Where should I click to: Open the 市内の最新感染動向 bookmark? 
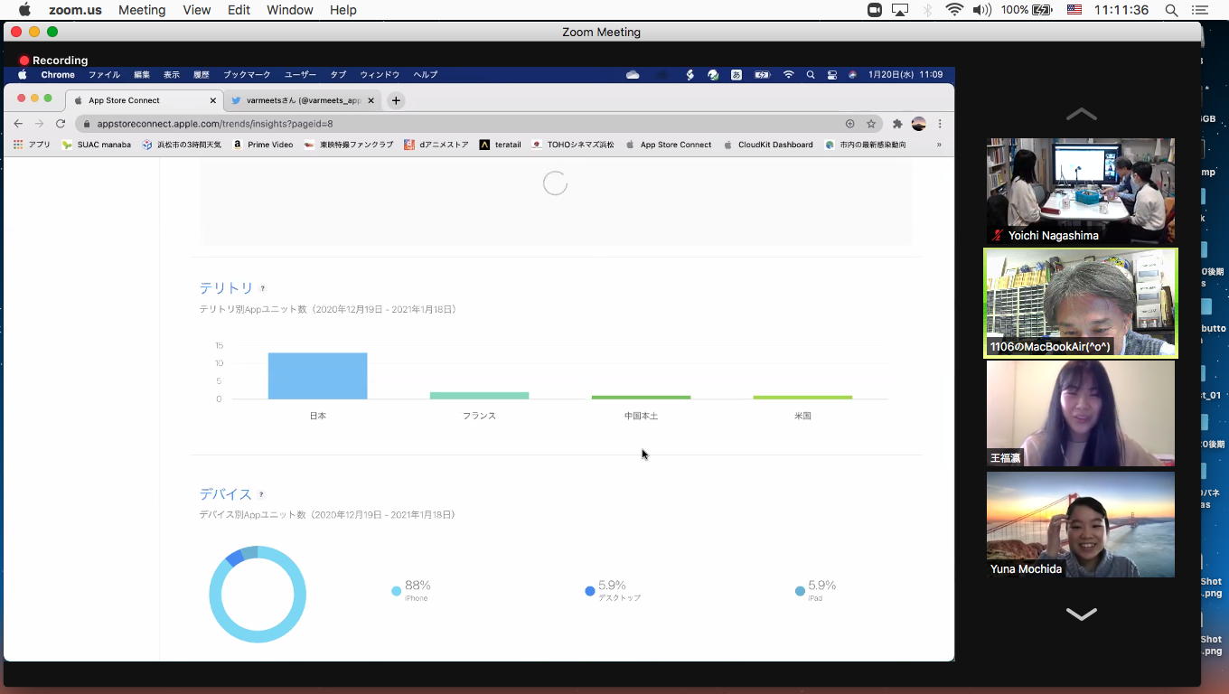point(865,145)
